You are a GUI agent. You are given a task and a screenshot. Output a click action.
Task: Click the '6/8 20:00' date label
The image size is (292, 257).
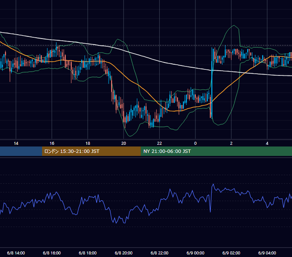coord(124,253)
